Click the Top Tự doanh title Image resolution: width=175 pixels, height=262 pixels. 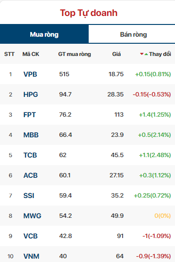click(89, 13)
